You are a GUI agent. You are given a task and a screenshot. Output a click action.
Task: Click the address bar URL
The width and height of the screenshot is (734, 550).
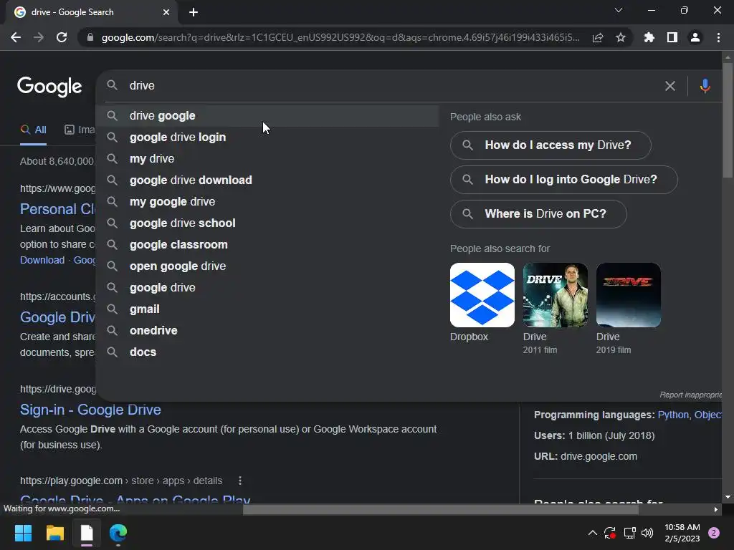340,37
